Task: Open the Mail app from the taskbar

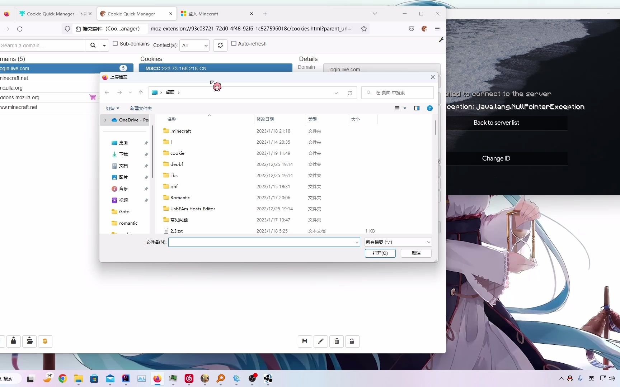Action: (110, 378)
